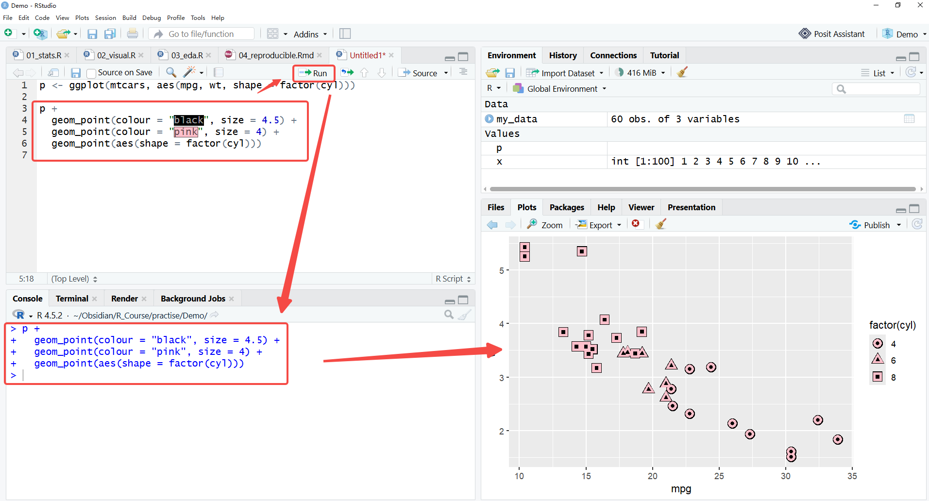This screenshot has width=929, height=501.
Task: Open the Export dropdown in Plots pane
Action: 598,225
